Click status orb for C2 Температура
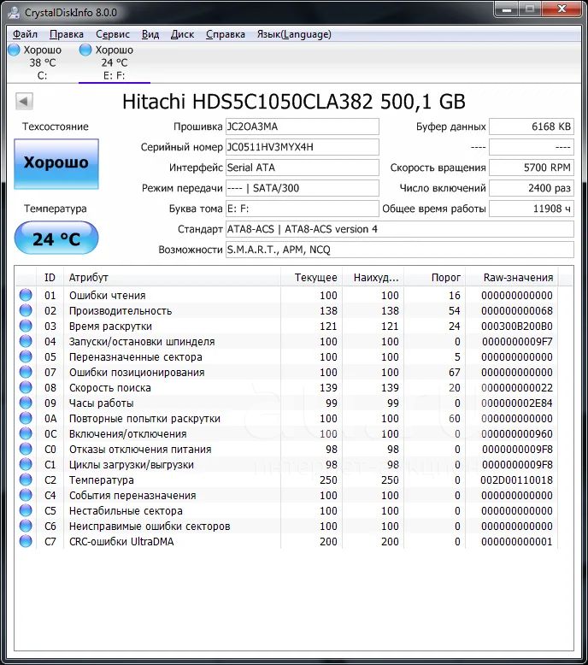Screen dimensions: 588x665 click(26, 480)
